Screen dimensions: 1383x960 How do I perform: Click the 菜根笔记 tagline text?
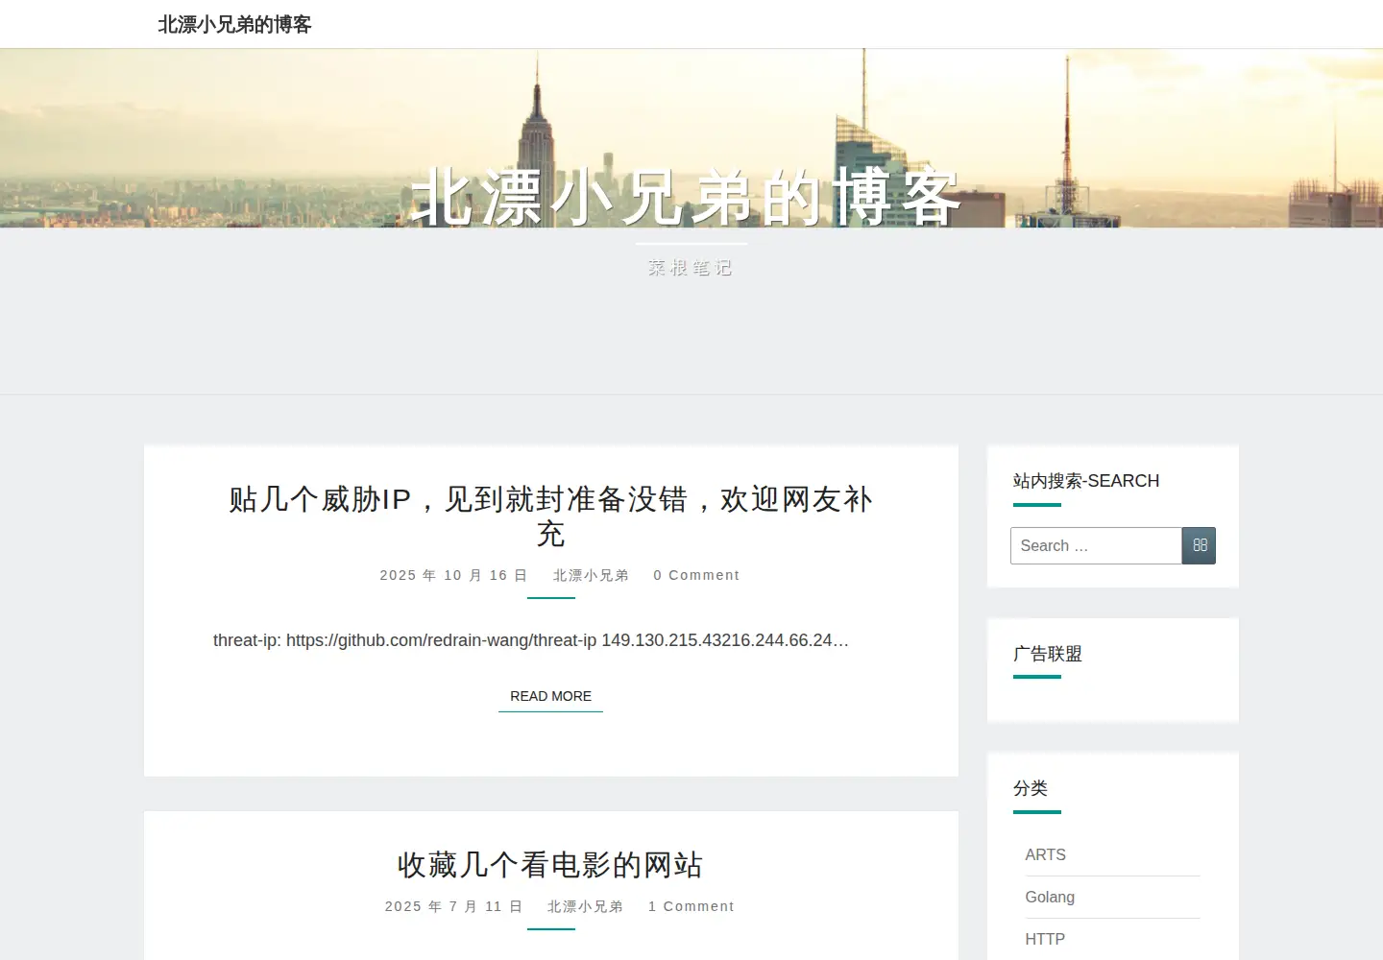coord(691,268)
